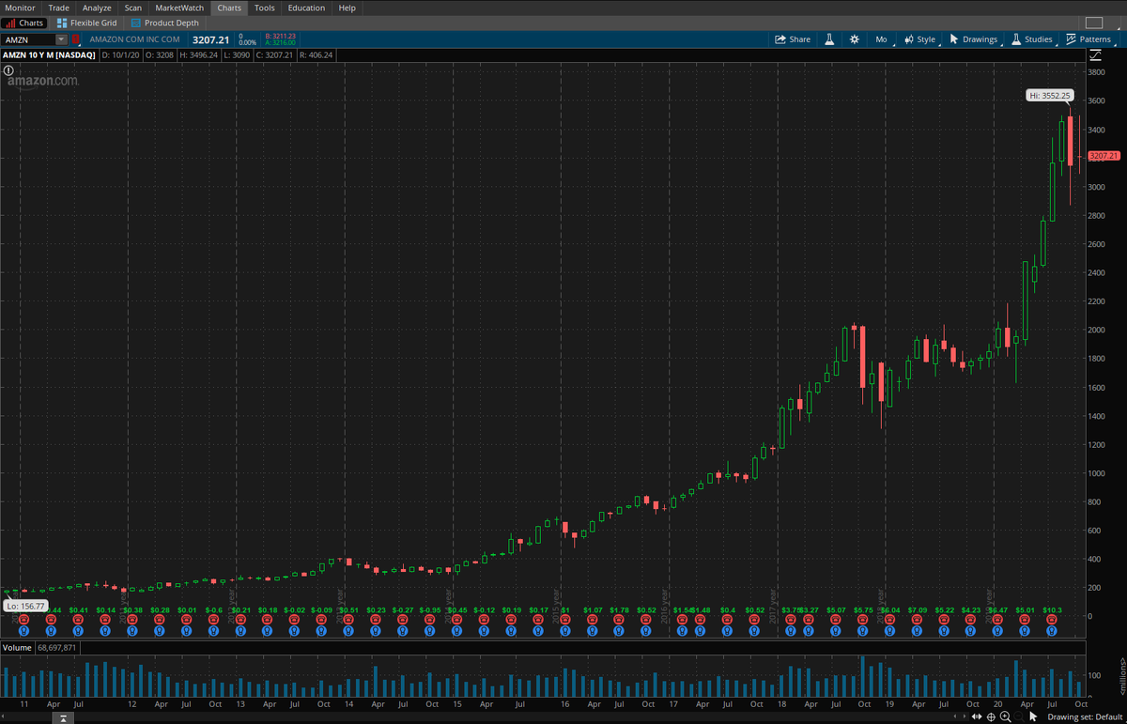Click the zoom in magnifier icon

[1005, 716]
